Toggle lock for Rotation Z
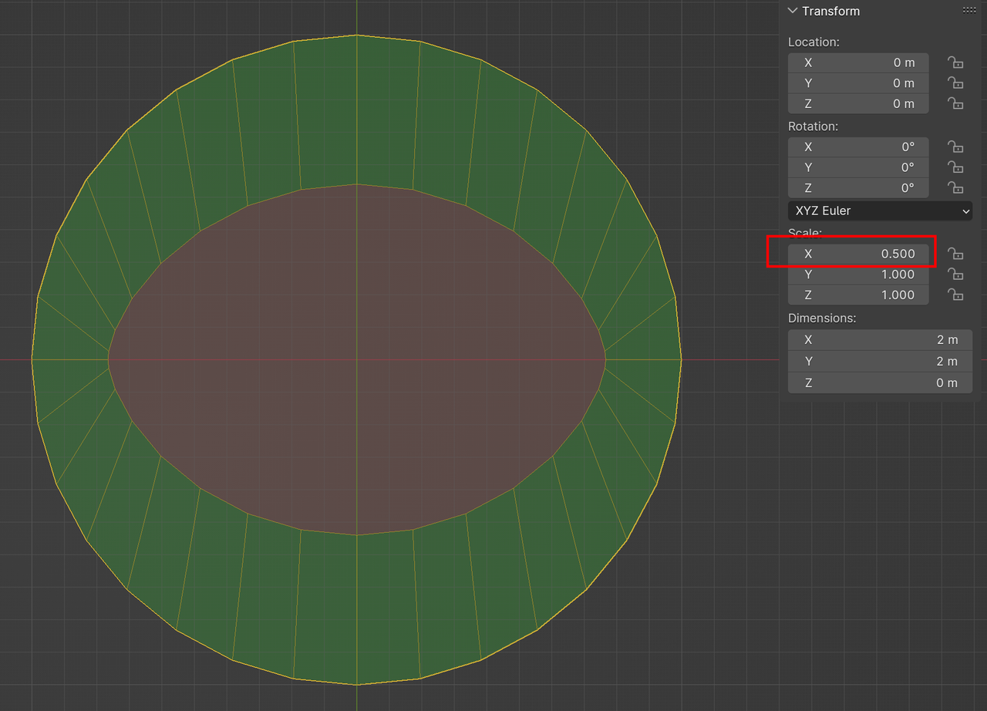This screenshot has height=711, width=987. pos(955,188)
